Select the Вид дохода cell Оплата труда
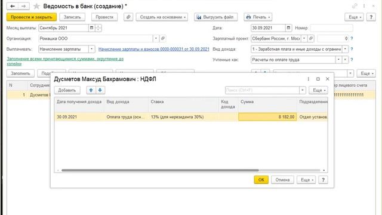The image size is (382, 215). (126, 117)
